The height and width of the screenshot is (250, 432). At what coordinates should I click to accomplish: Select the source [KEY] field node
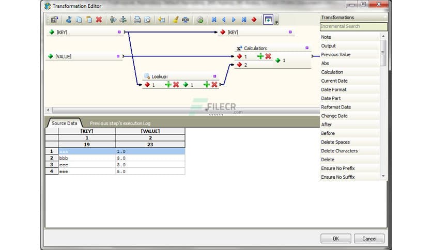tap(85, 32)
